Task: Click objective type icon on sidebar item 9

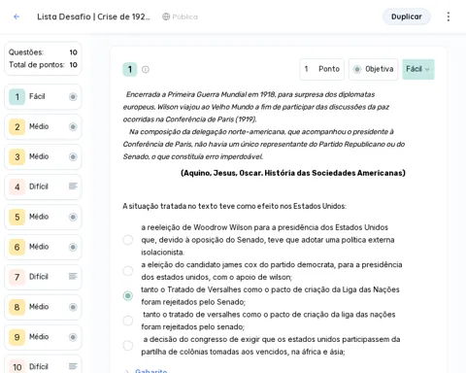Action: (x=73, y=337)
